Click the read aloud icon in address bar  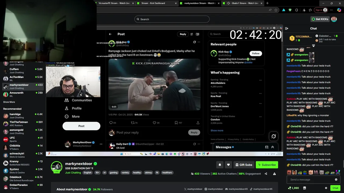[x=270, y=10]
